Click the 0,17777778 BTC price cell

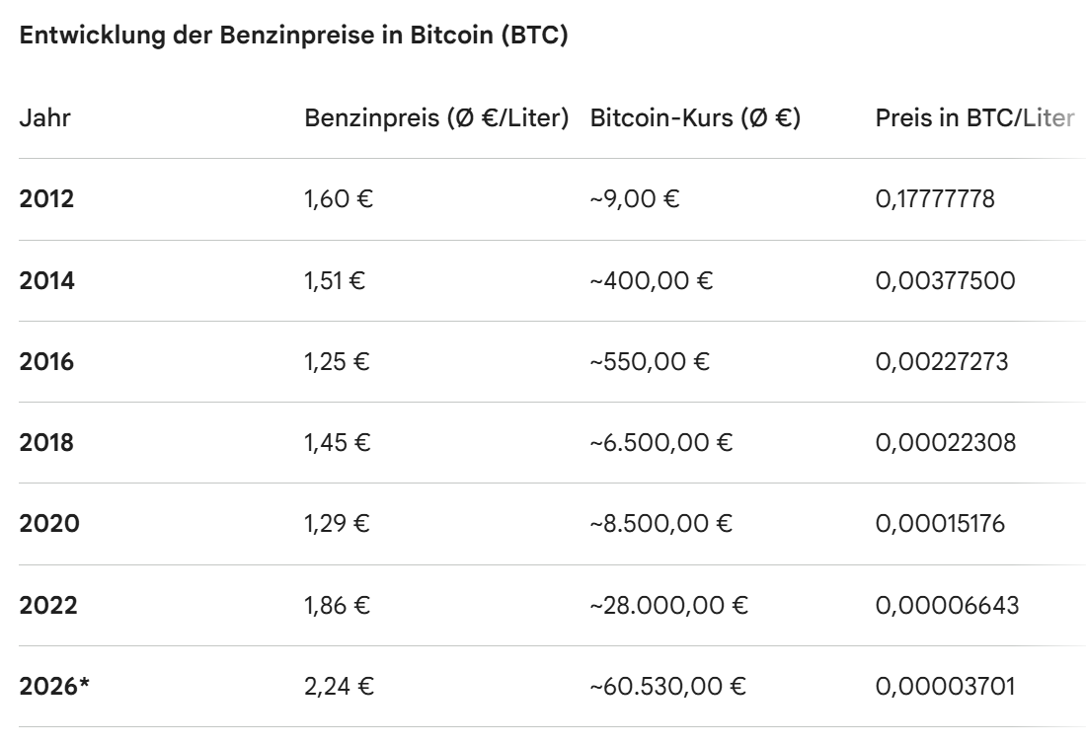935,199
